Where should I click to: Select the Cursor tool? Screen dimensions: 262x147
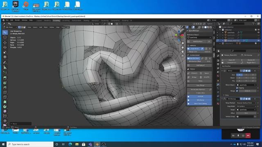tap(5, 37)
